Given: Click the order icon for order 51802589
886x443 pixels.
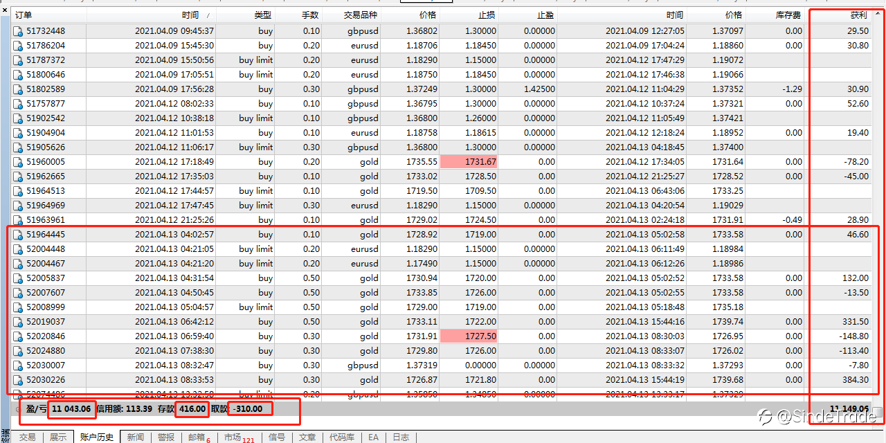Looking at the screenshot, I should point(18,89).
